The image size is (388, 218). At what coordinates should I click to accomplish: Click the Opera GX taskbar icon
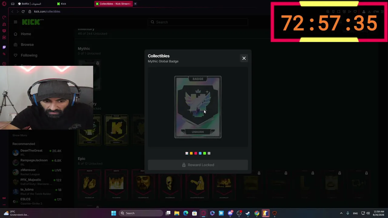203,213
